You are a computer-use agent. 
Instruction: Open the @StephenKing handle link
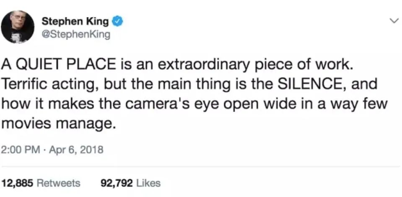(x=76, y=34)
